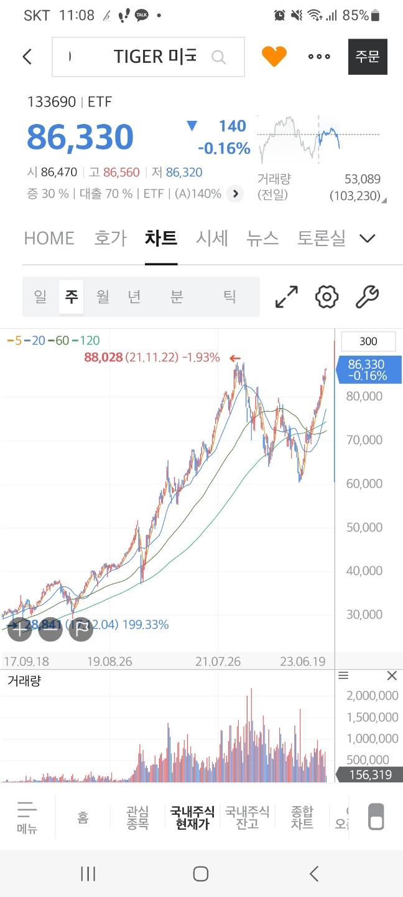
Task: Switch chart period to 일 (daily)
Action: (x=40, y=297)
